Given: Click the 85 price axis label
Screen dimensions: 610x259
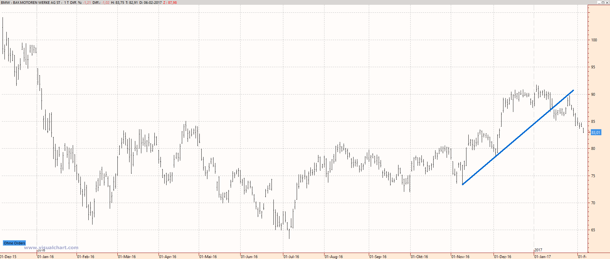Looking at the screenshot, I should pyautogui.click(x=593, y=122).
